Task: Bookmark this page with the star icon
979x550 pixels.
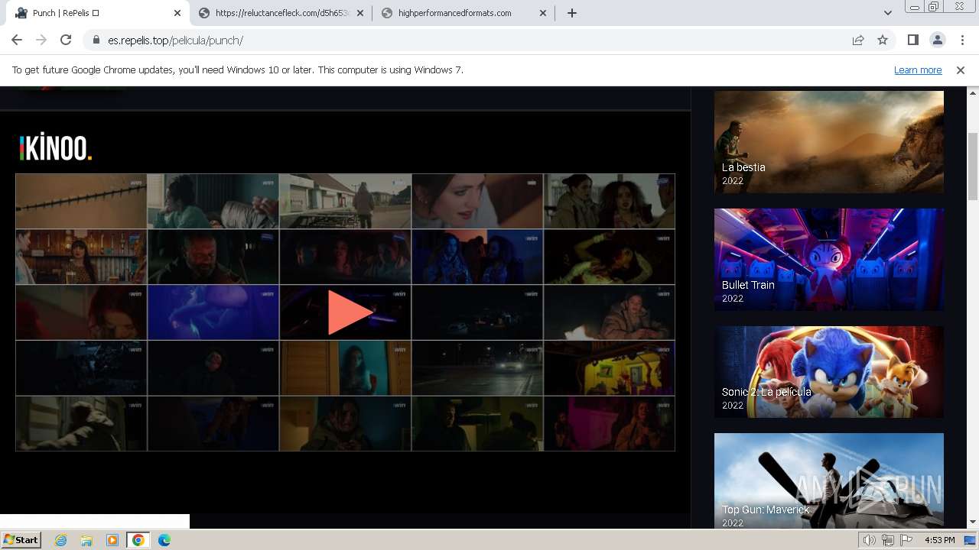Action: 883,40
